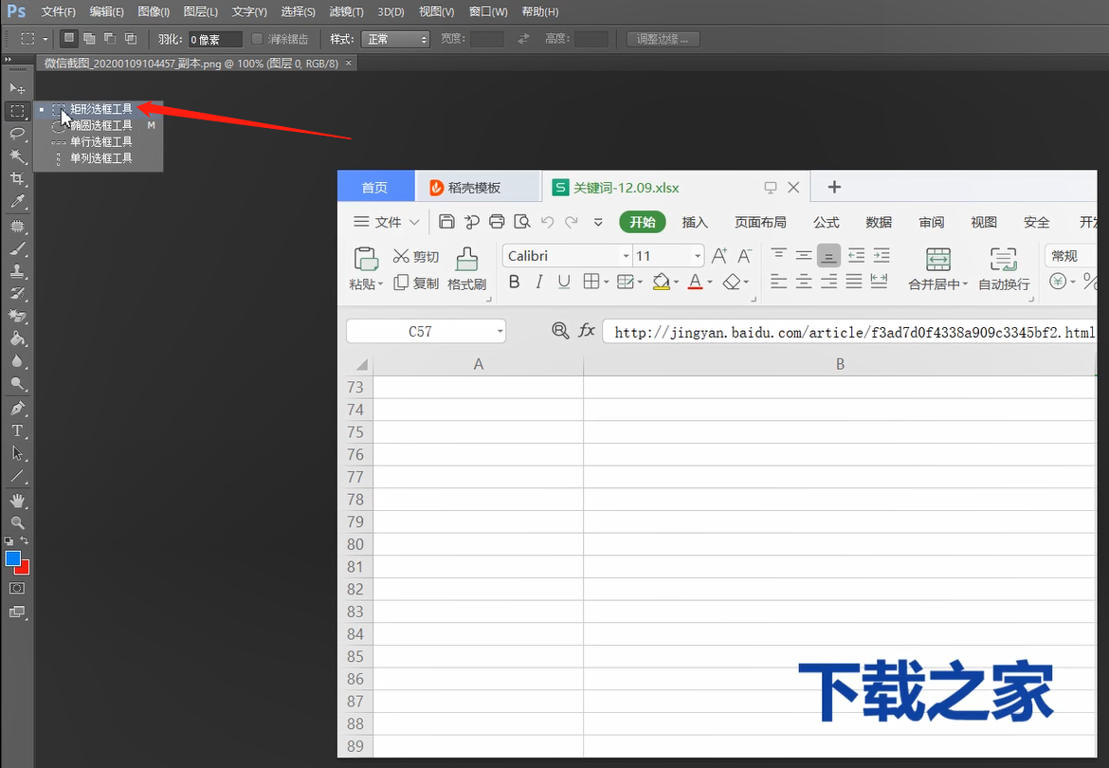This screenshot has height=768, width=1109.
Task: Select the Zoom magnifier tool
Action: click(x=17, y=522)
